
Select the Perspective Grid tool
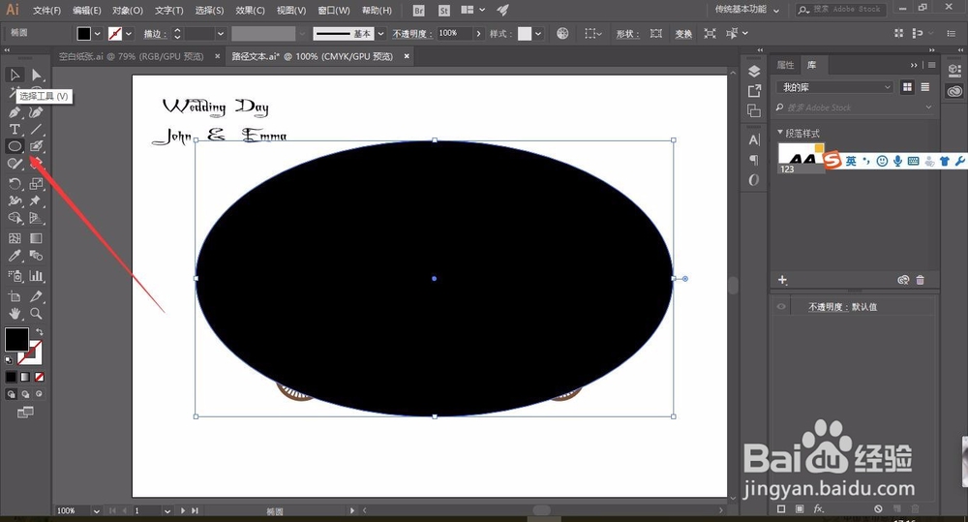tap(37, 218)
